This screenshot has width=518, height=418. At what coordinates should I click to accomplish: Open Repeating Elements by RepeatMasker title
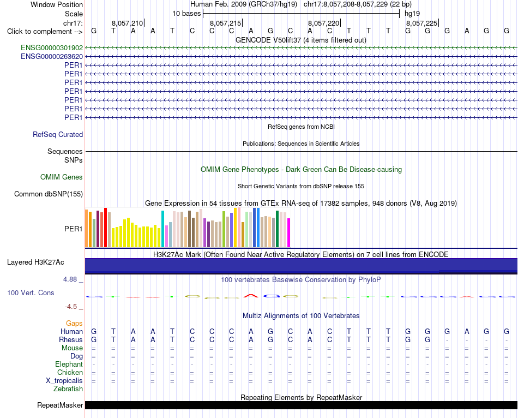(x=302, y=397)
